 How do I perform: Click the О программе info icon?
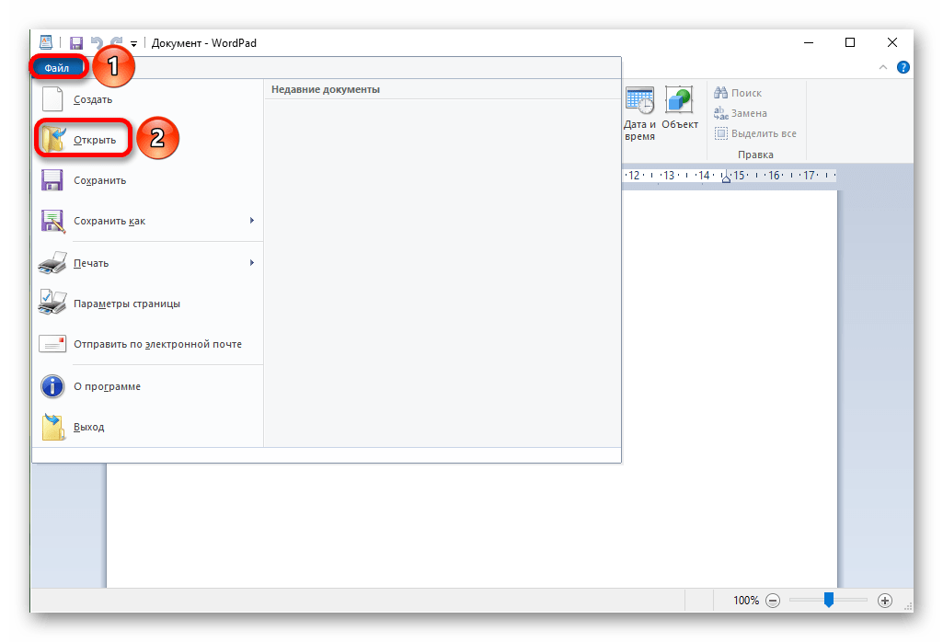click(52, 386)
